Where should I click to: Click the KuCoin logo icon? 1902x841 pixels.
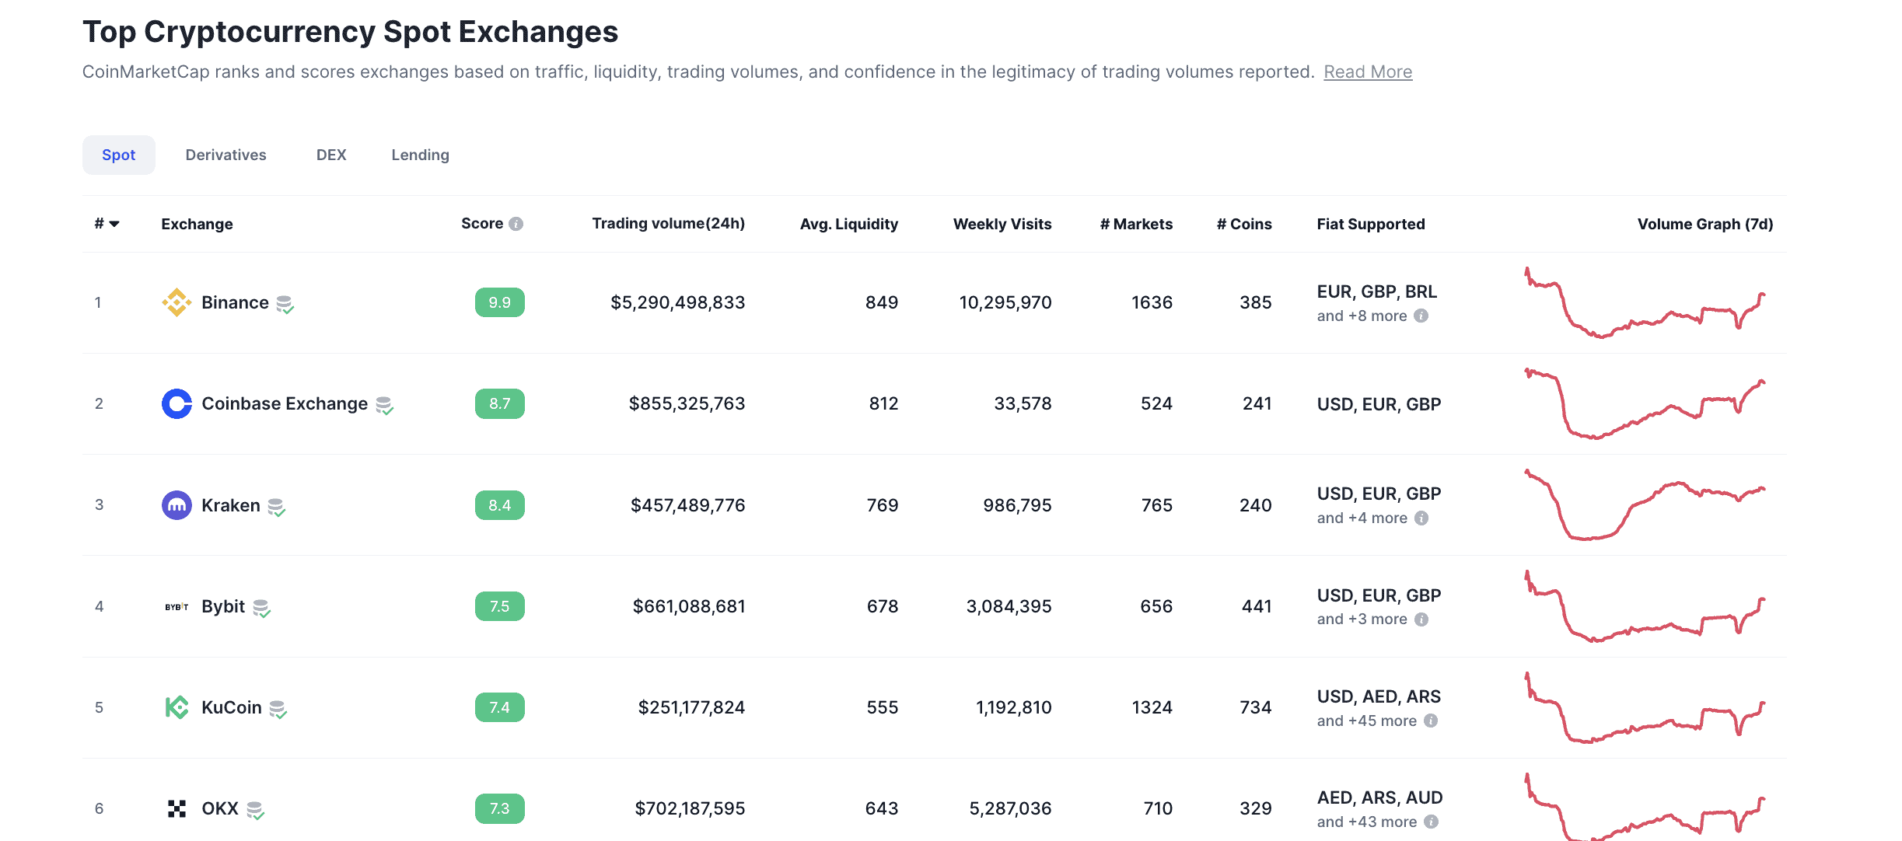(x=177, y=707)
